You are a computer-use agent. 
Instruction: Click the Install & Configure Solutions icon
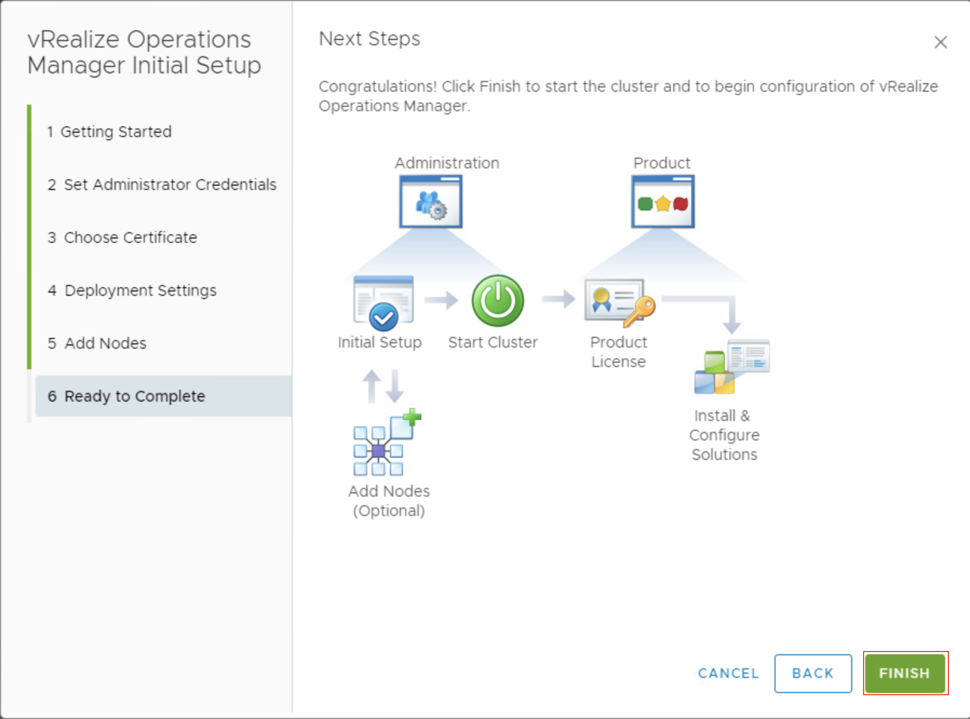(732, 367)
